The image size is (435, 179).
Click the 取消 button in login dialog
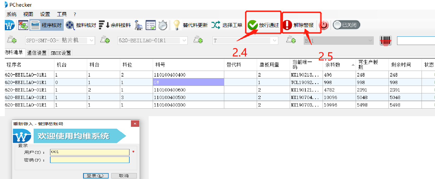click(124, 176)
